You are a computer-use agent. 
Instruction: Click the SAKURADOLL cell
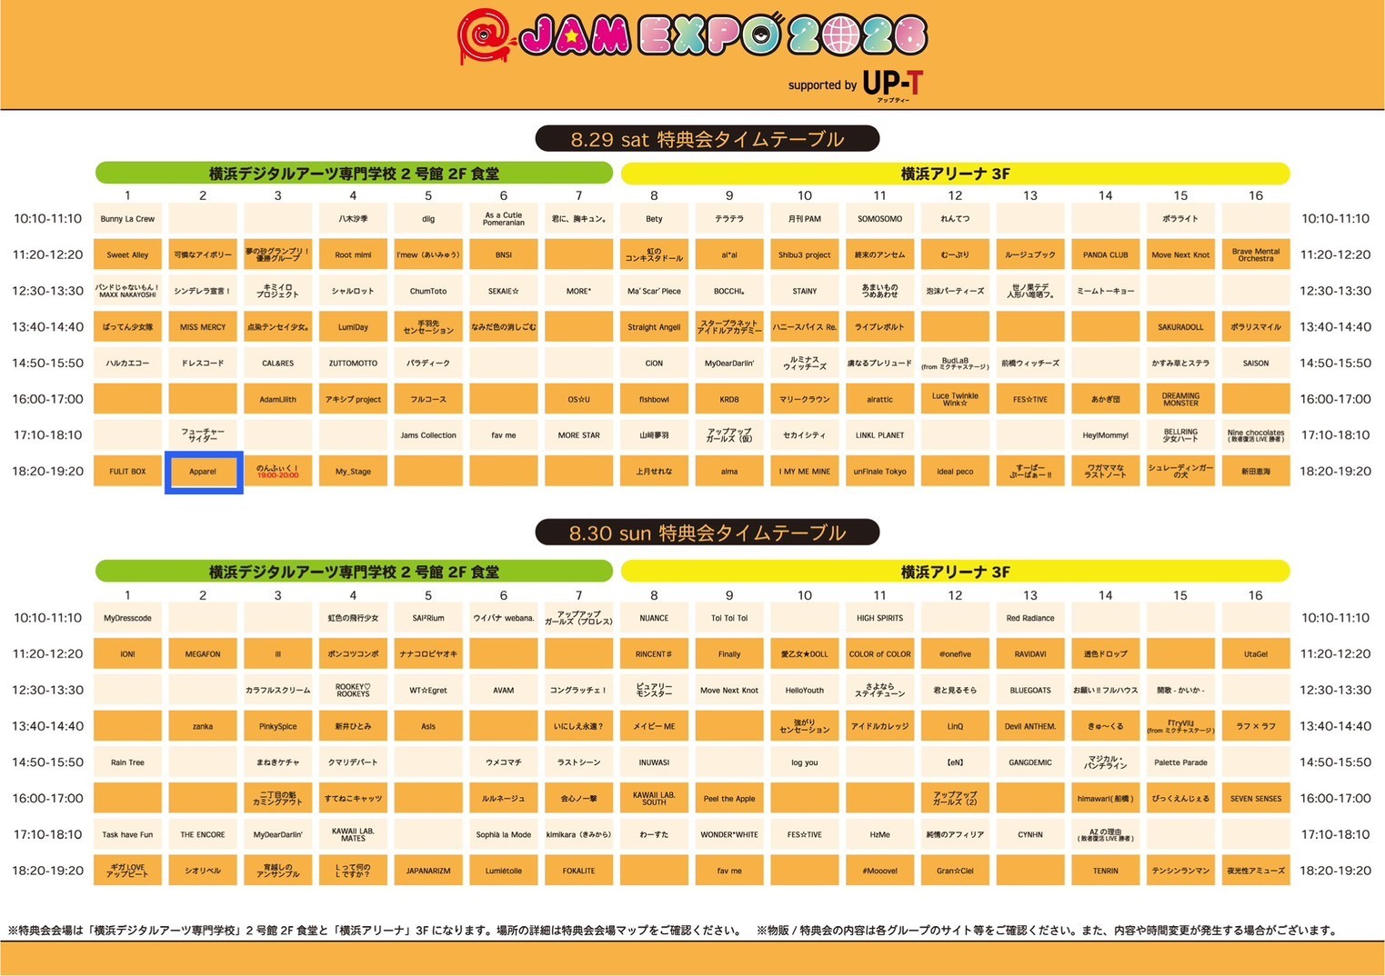(1180, 327)
